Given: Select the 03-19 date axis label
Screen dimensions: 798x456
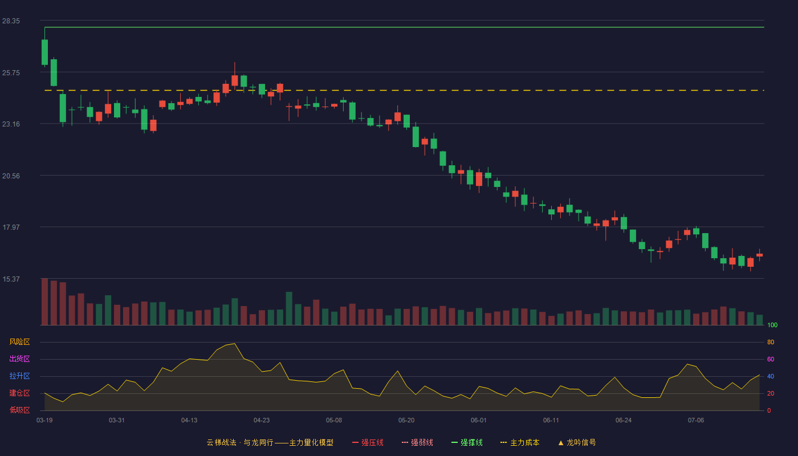Looking at the screenshot, I should tap(44, 420).
